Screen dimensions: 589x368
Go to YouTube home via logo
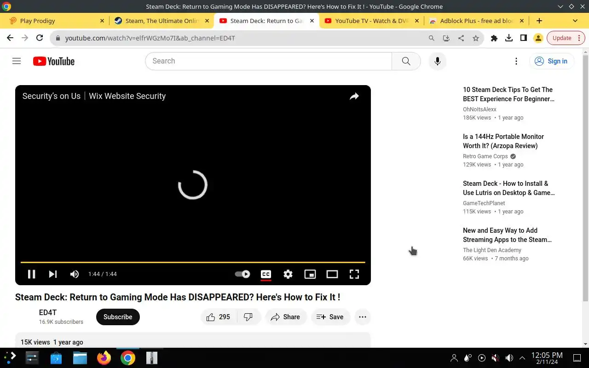[x=54, y=61]
